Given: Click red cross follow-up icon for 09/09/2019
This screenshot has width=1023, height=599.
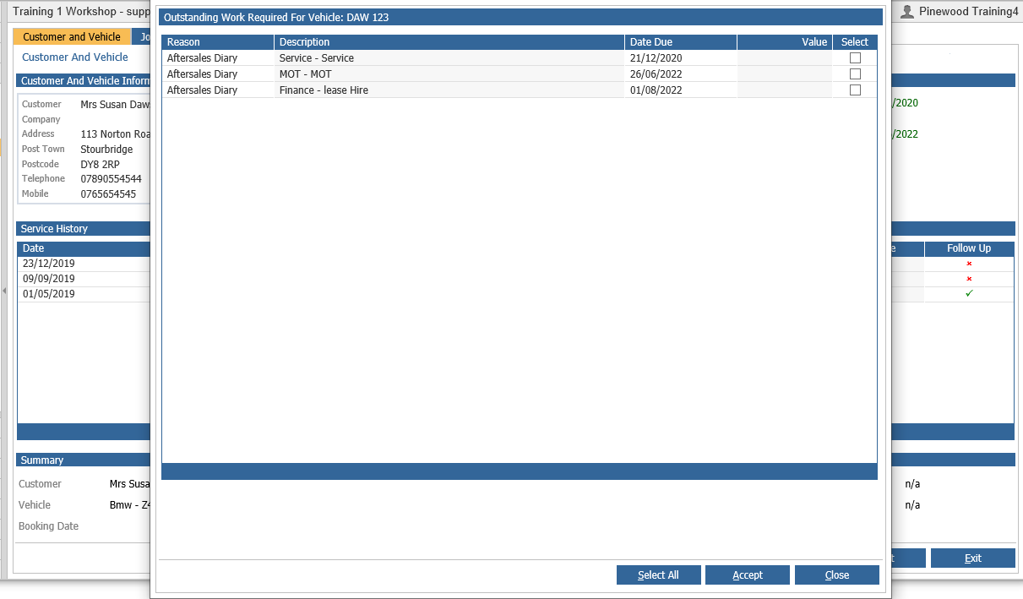Looking at the screenshot, I should (969, 279).
